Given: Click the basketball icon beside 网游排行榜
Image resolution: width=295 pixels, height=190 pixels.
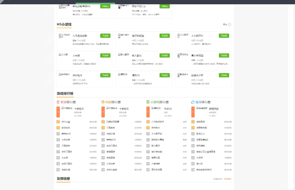Looking at the screenshot, I should (x=103, y=102).
